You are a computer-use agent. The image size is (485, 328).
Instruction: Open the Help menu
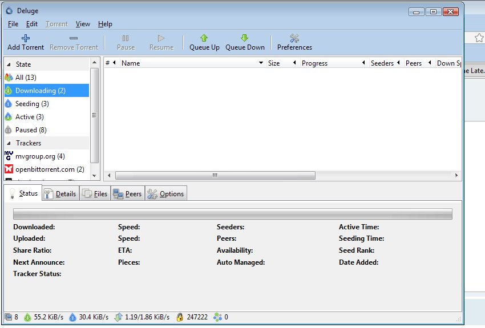tap(105, 24)
